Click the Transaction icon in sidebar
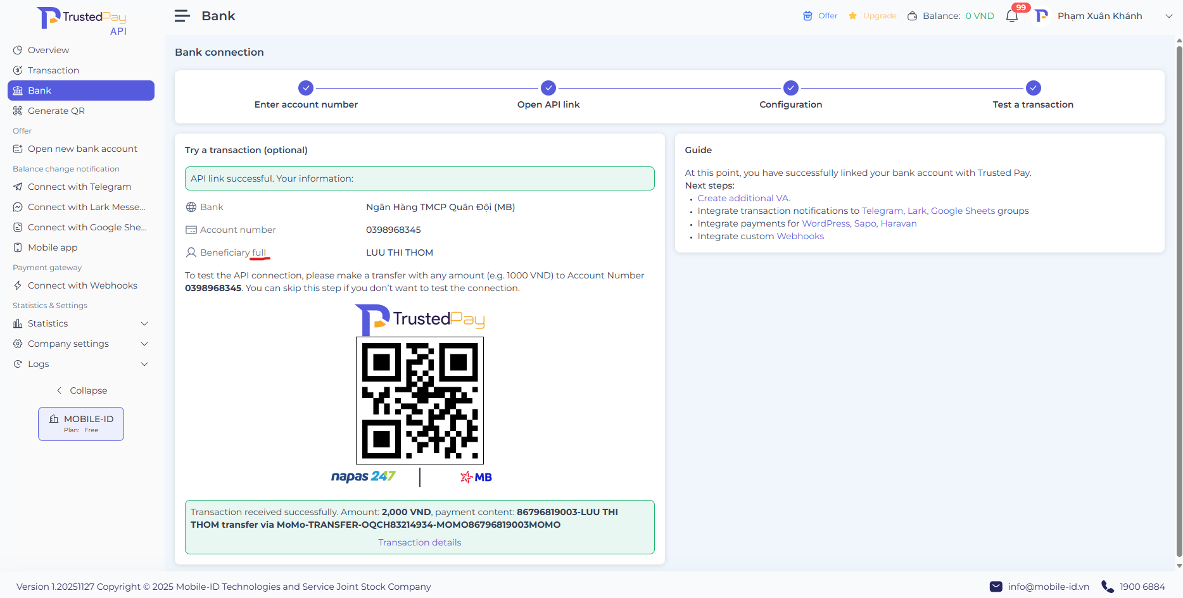Image resolution: width=1183 pixels, height=598 pixels. tap(18, 70)
